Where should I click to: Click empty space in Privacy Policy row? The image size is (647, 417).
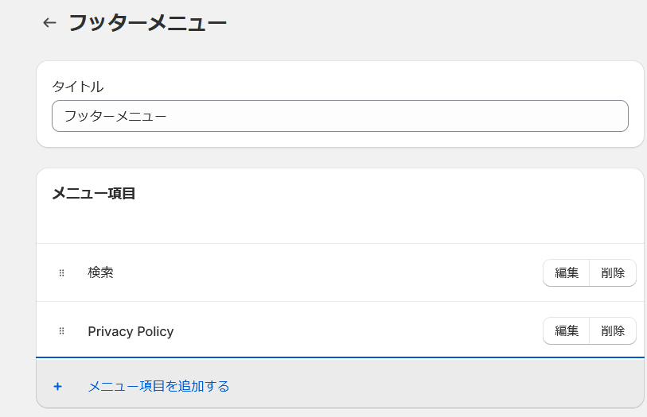pyautogui.click(x=358, y=331)
